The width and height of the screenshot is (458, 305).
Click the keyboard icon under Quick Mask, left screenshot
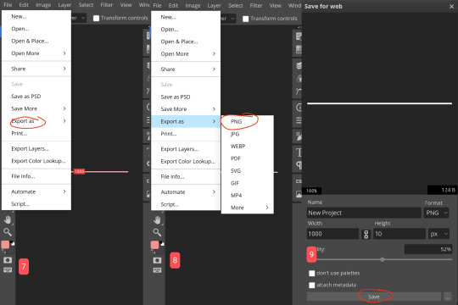click(x=8, y=270)
